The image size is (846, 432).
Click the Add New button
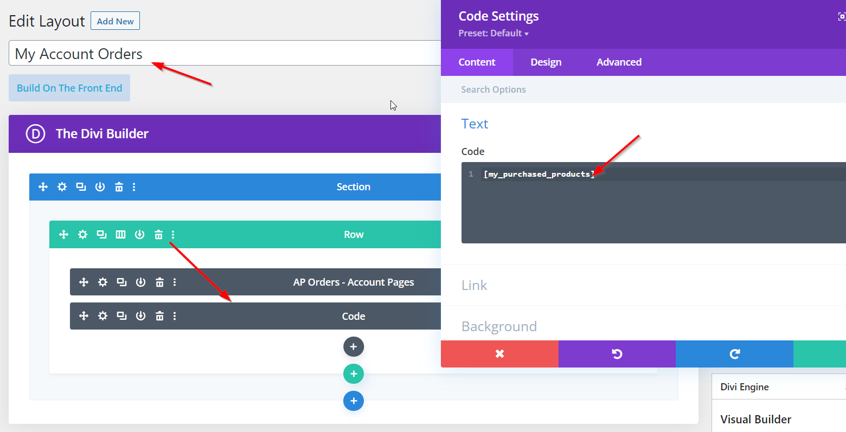pyautogui.click(x=115, y=21)
